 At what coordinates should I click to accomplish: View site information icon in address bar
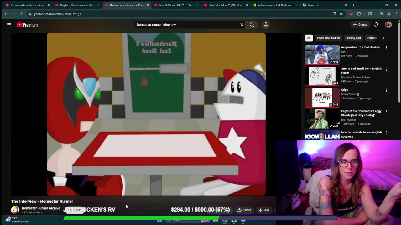[x=30, y=14]
